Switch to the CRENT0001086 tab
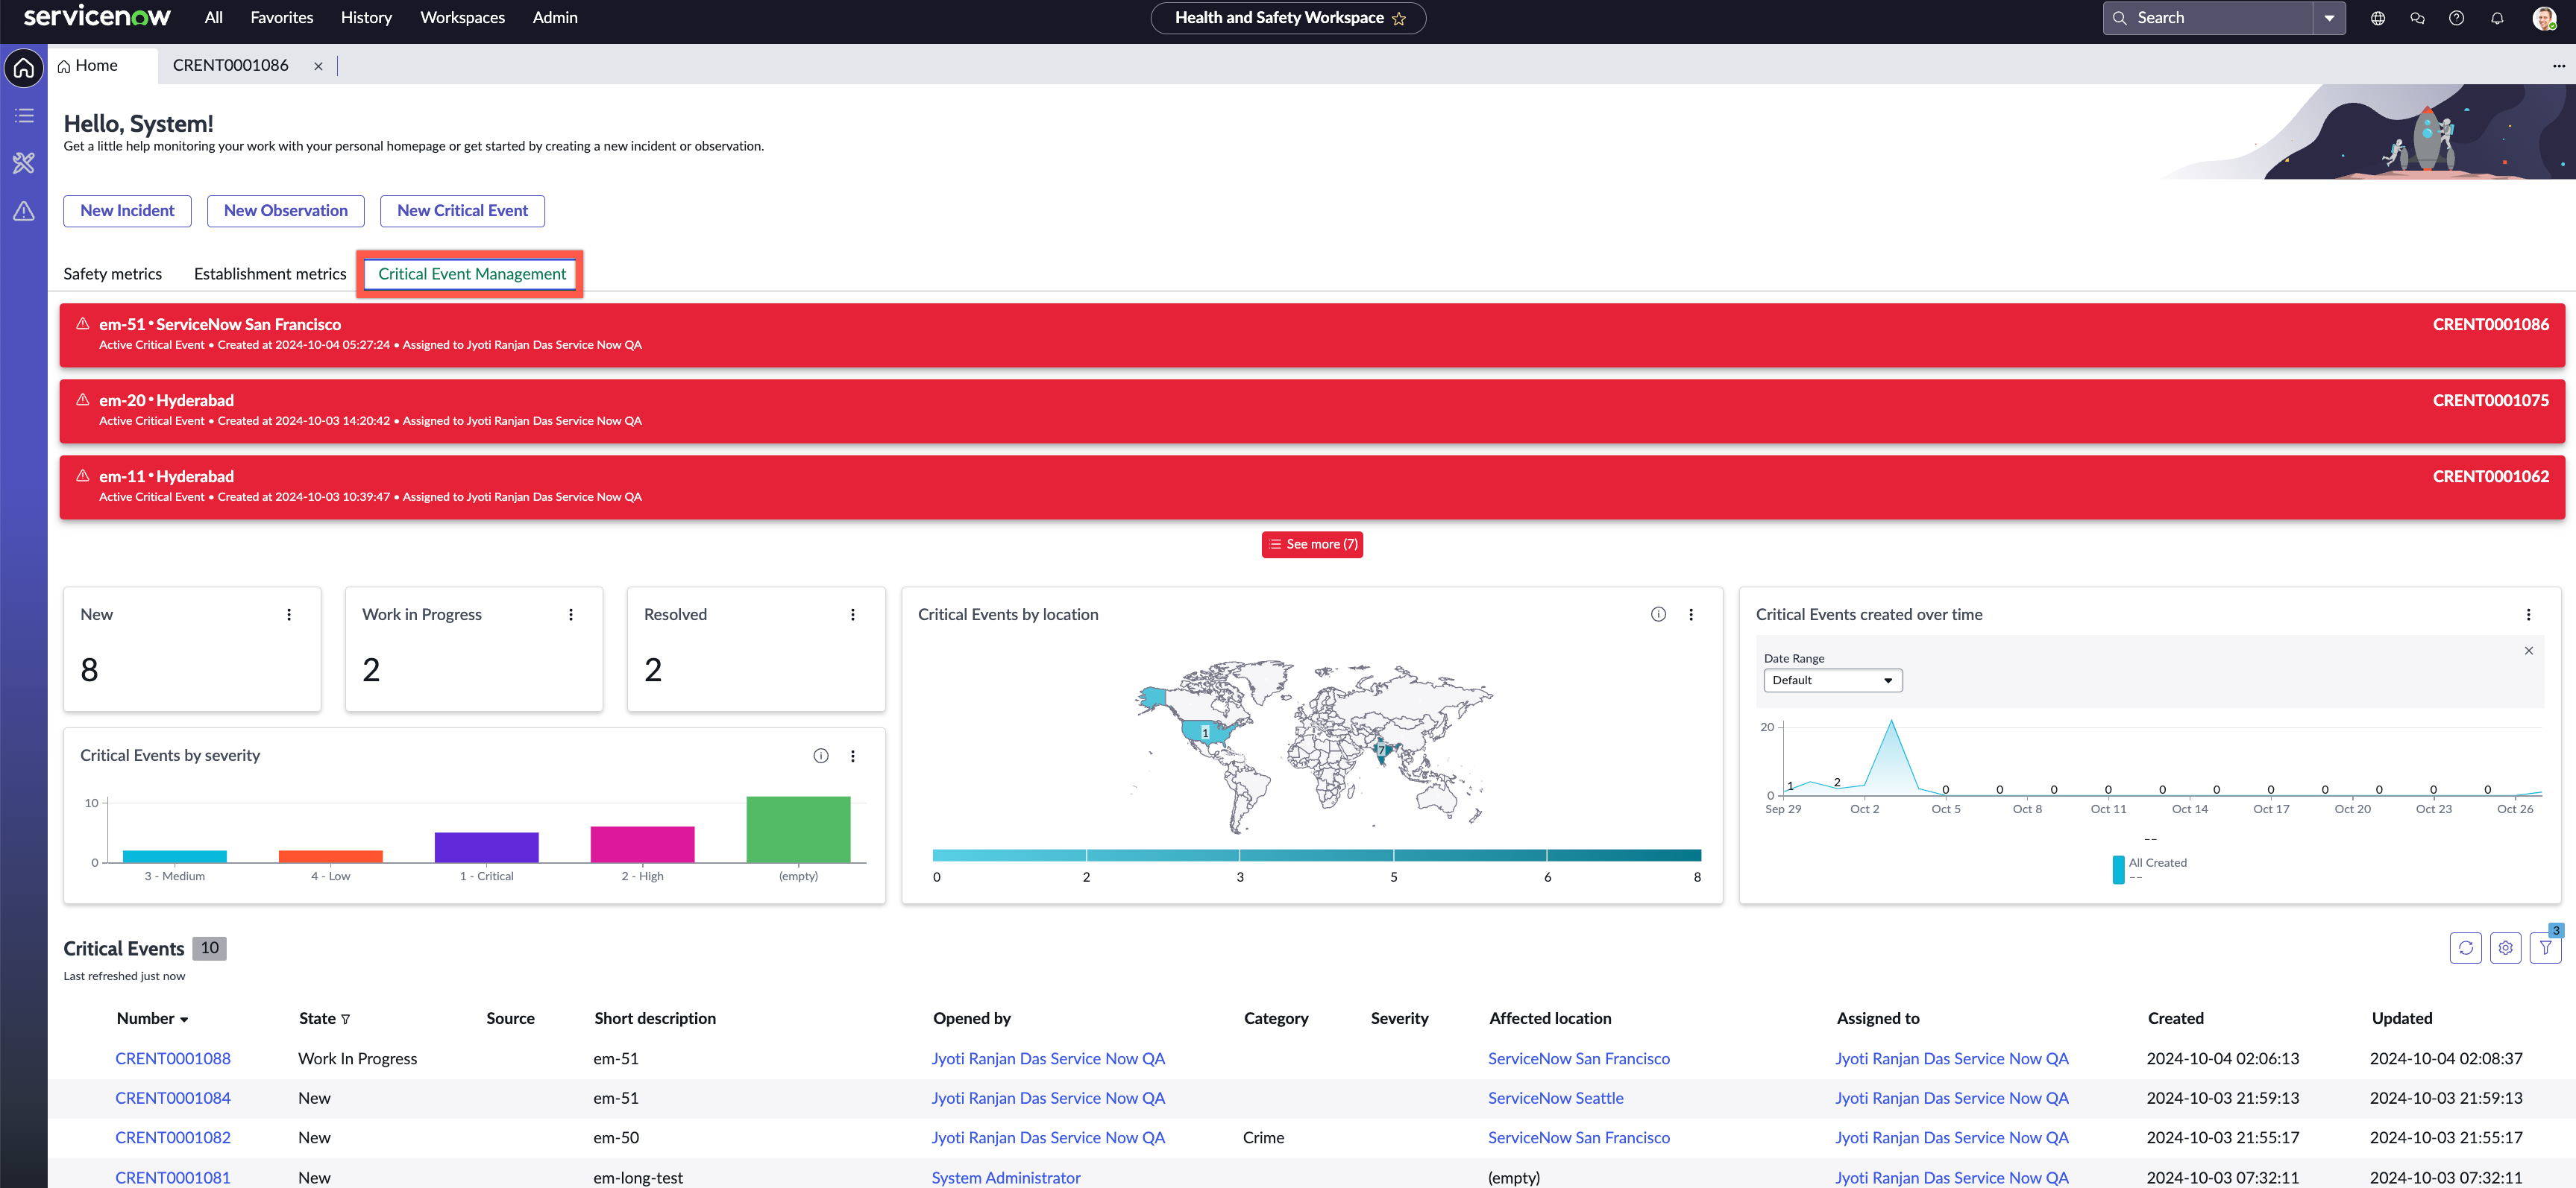This screenshot has height=1188, width=2576. click(x=231, y=66)
